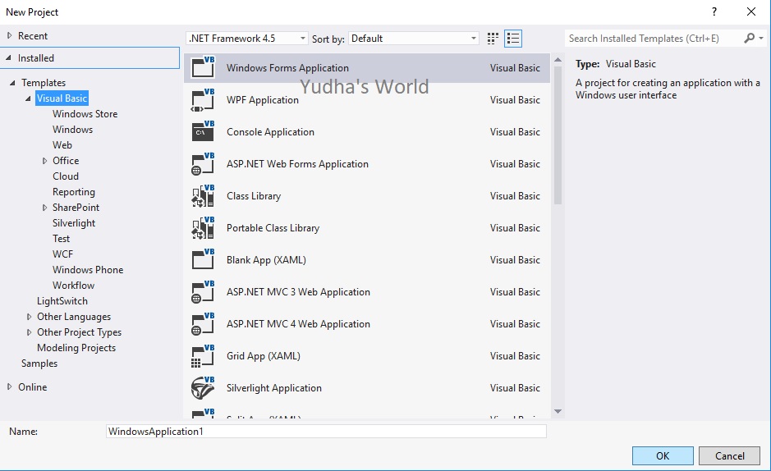Collapse the Visual Basic tree node
The width and height of the screenshot is (771, 471).
point(28,98)
